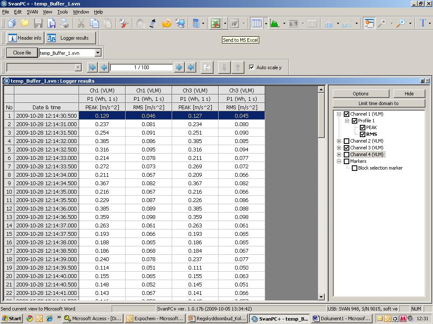Viewport: 433px width, 324px height.
Task: Click the copy icon in the toolbar
Action: [x=94, y=23]
